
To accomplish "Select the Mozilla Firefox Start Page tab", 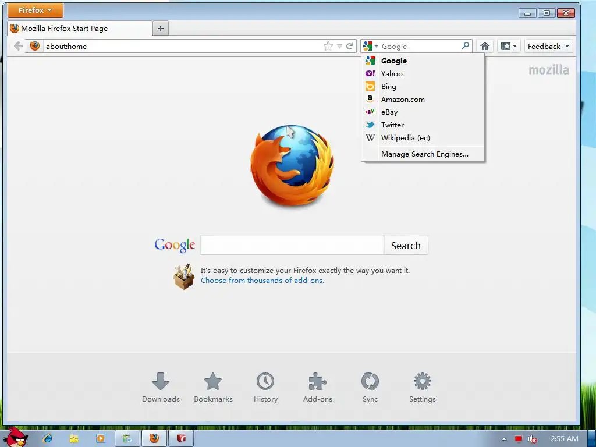I will 80,28.
